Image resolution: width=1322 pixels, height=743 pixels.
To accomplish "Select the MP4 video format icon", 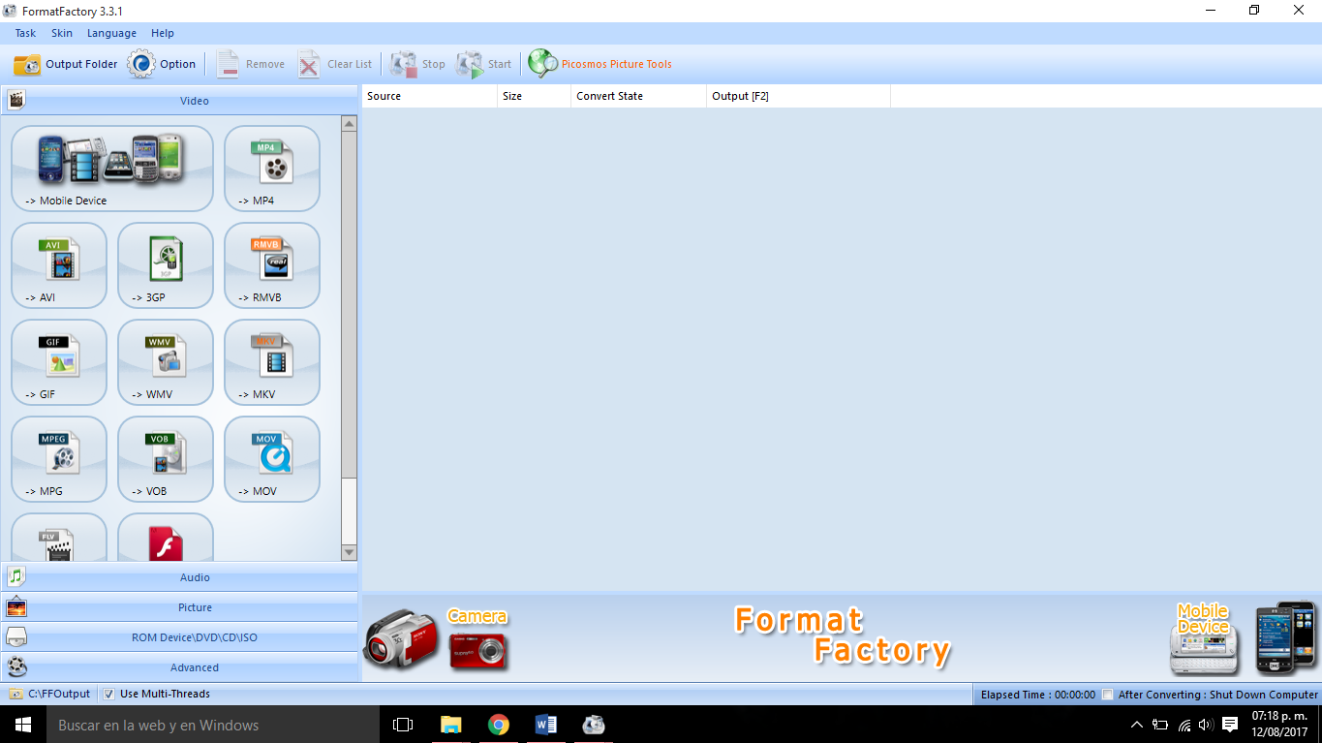I will (x=272, y=169).
